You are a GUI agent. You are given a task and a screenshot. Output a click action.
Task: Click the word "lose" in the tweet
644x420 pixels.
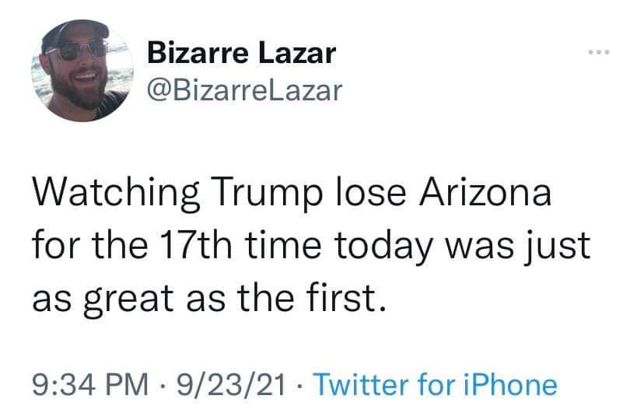(x=358, y=194)
